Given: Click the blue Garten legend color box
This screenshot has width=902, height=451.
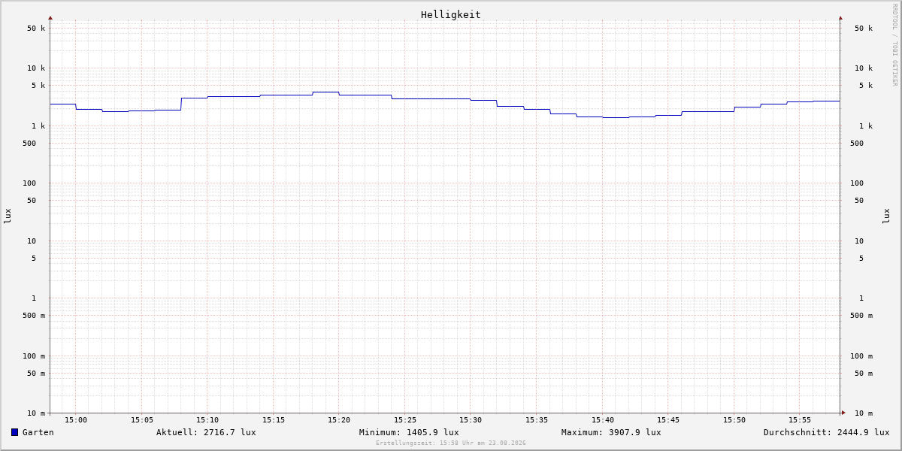Looking at the screenshot, I should (14, 432).
